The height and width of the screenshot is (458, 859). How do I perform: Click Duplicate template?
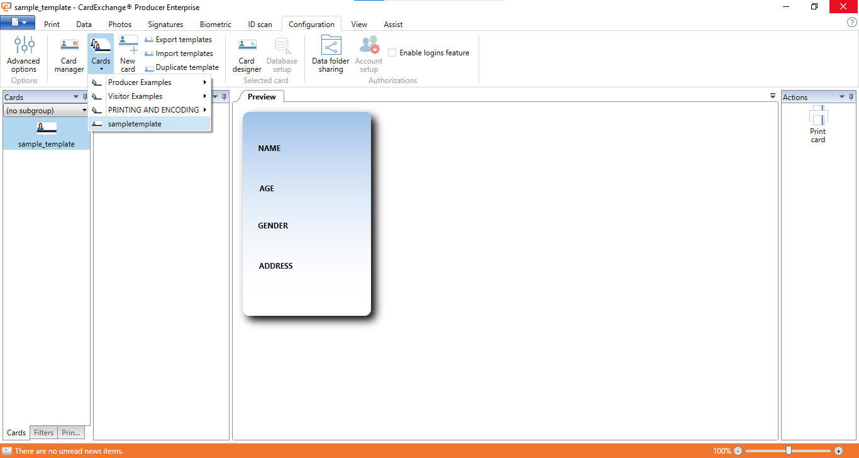pyautogui.click(x=181, y=67)
